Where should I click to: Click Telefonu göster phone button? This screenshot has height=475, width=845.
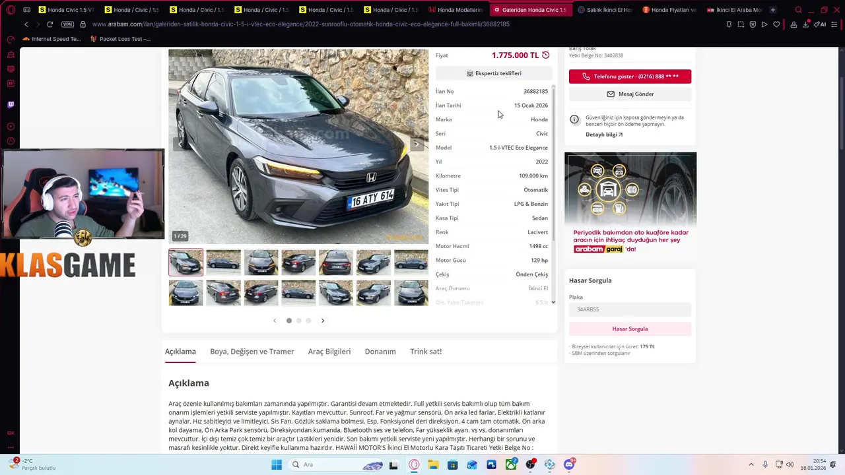pos(630,77)
